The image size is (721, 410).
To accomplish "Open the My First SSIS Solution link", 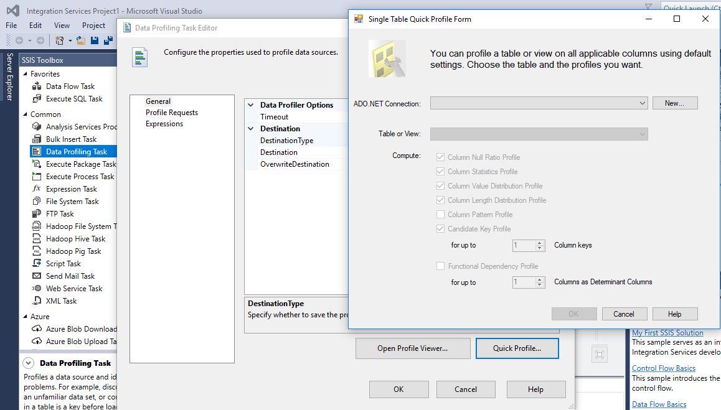I will coord(667,333).
